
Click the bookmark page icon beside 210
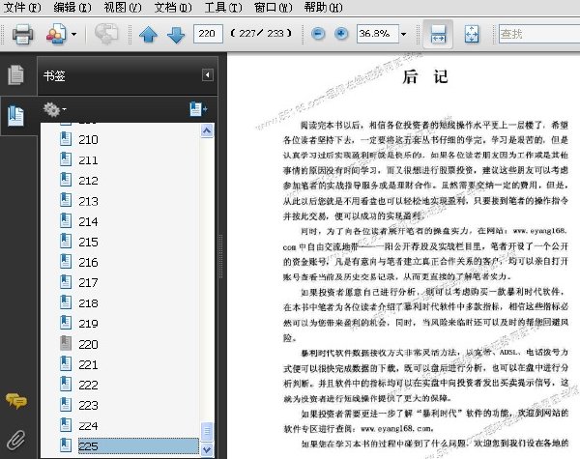[66, 139]
